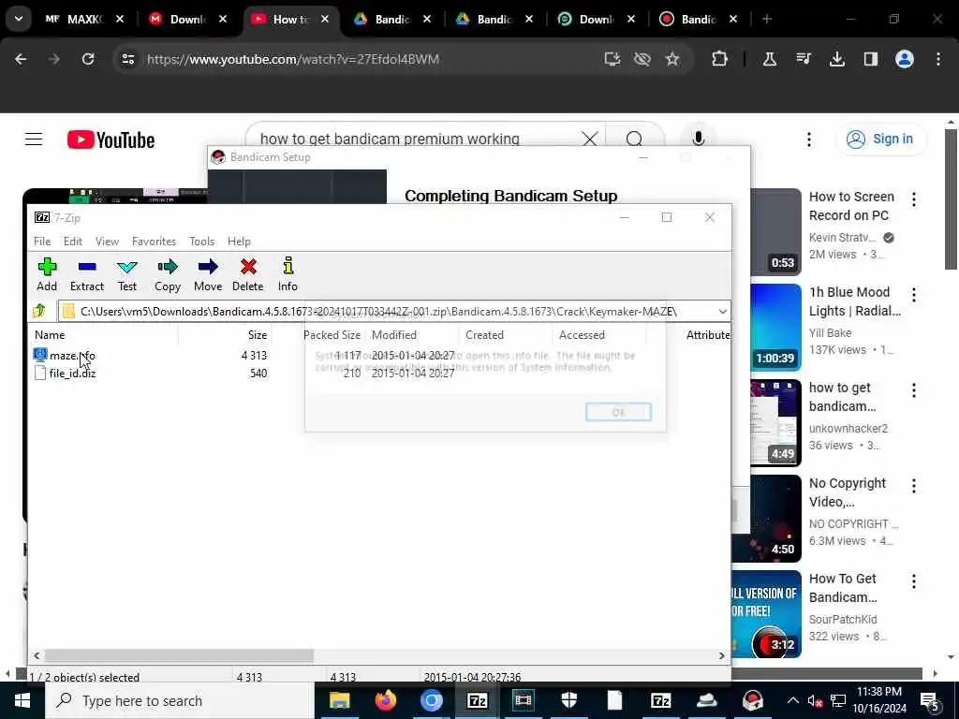959x719 pixels.
Task: Click the YouTube search magnifier button
Action: tap(635, 139)
